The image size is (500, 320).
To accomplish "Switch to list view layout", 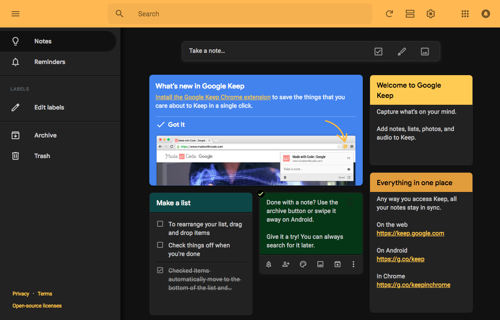I will 410,14.
